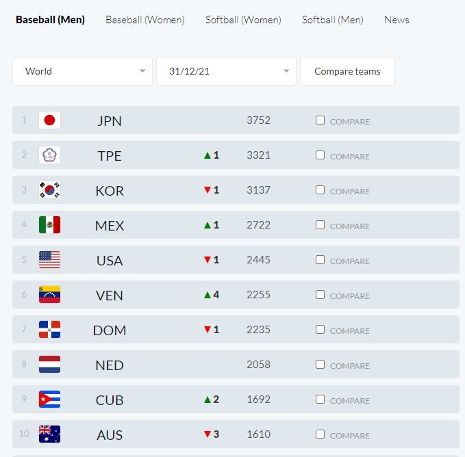Expand the 31/12/21 date dropdown
Image resolution: width=465 pixels, height=457 pixels.
tap(226, 71)
